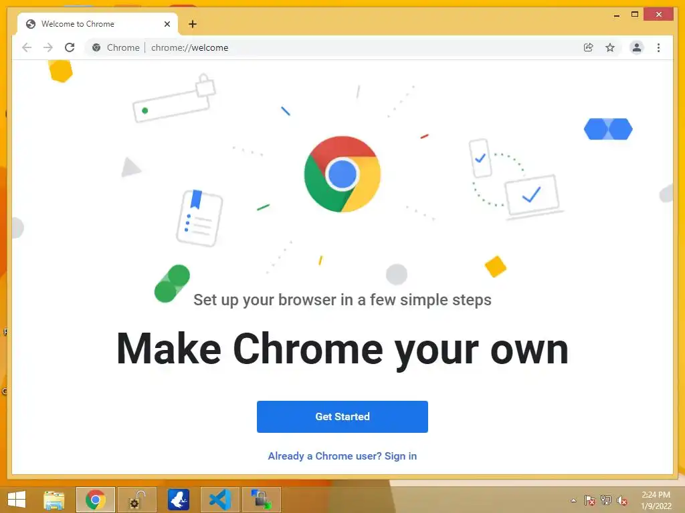Open the padlock gear app in taskbar
Screen dimensions: 685x513
click(136, 500)
